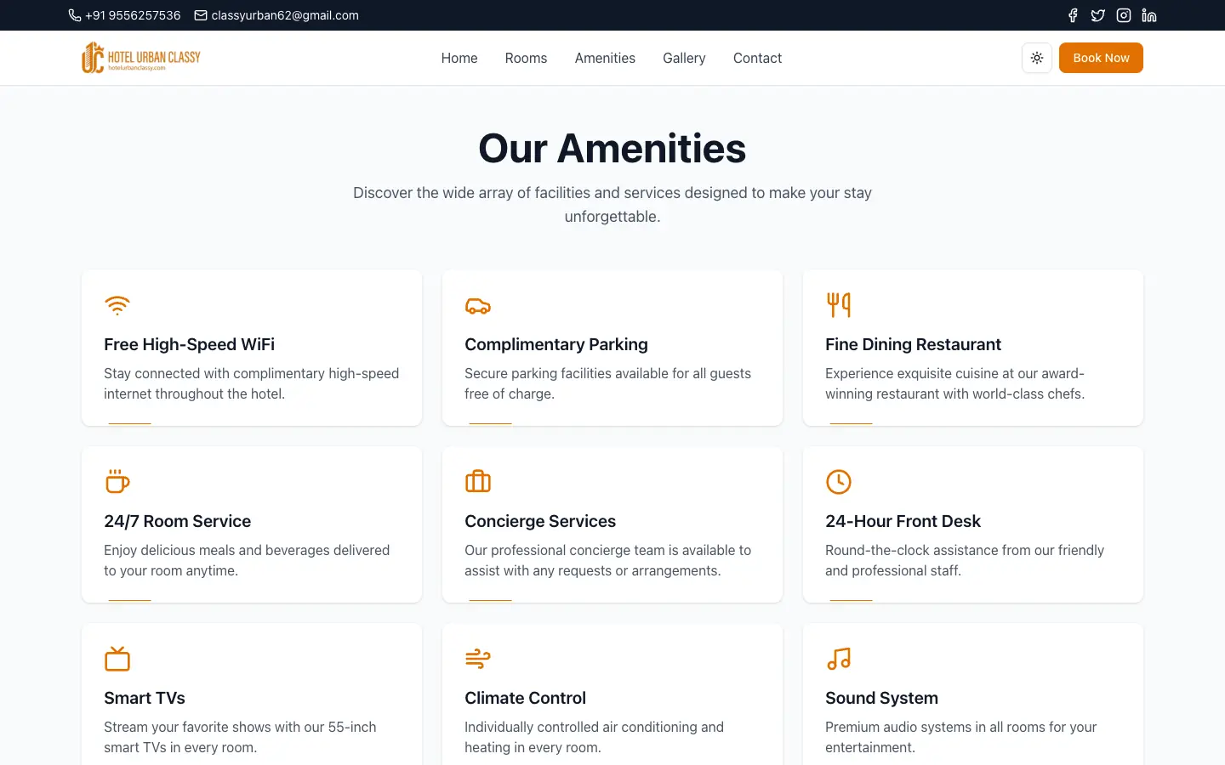Click the briefcase Concierge icon
This screenshot has width=1225, height=765.
click(478, 482)
